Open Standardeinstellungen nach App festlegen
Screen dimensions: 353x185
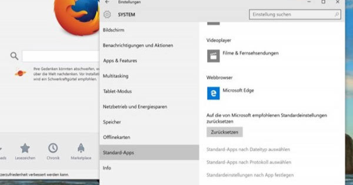point(250,174)
